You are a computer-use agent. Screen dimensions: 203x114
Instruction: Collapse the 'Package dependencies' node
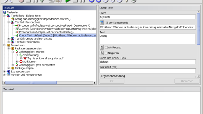(9, 48)
